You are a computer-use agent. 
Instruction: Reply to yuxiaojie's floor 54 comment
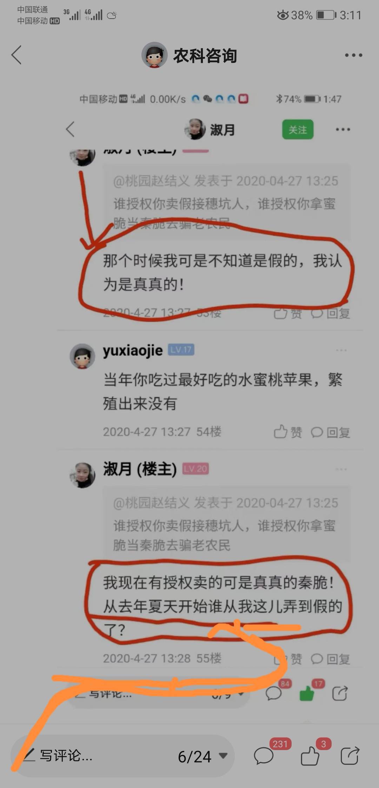click(x=330, y=432)
